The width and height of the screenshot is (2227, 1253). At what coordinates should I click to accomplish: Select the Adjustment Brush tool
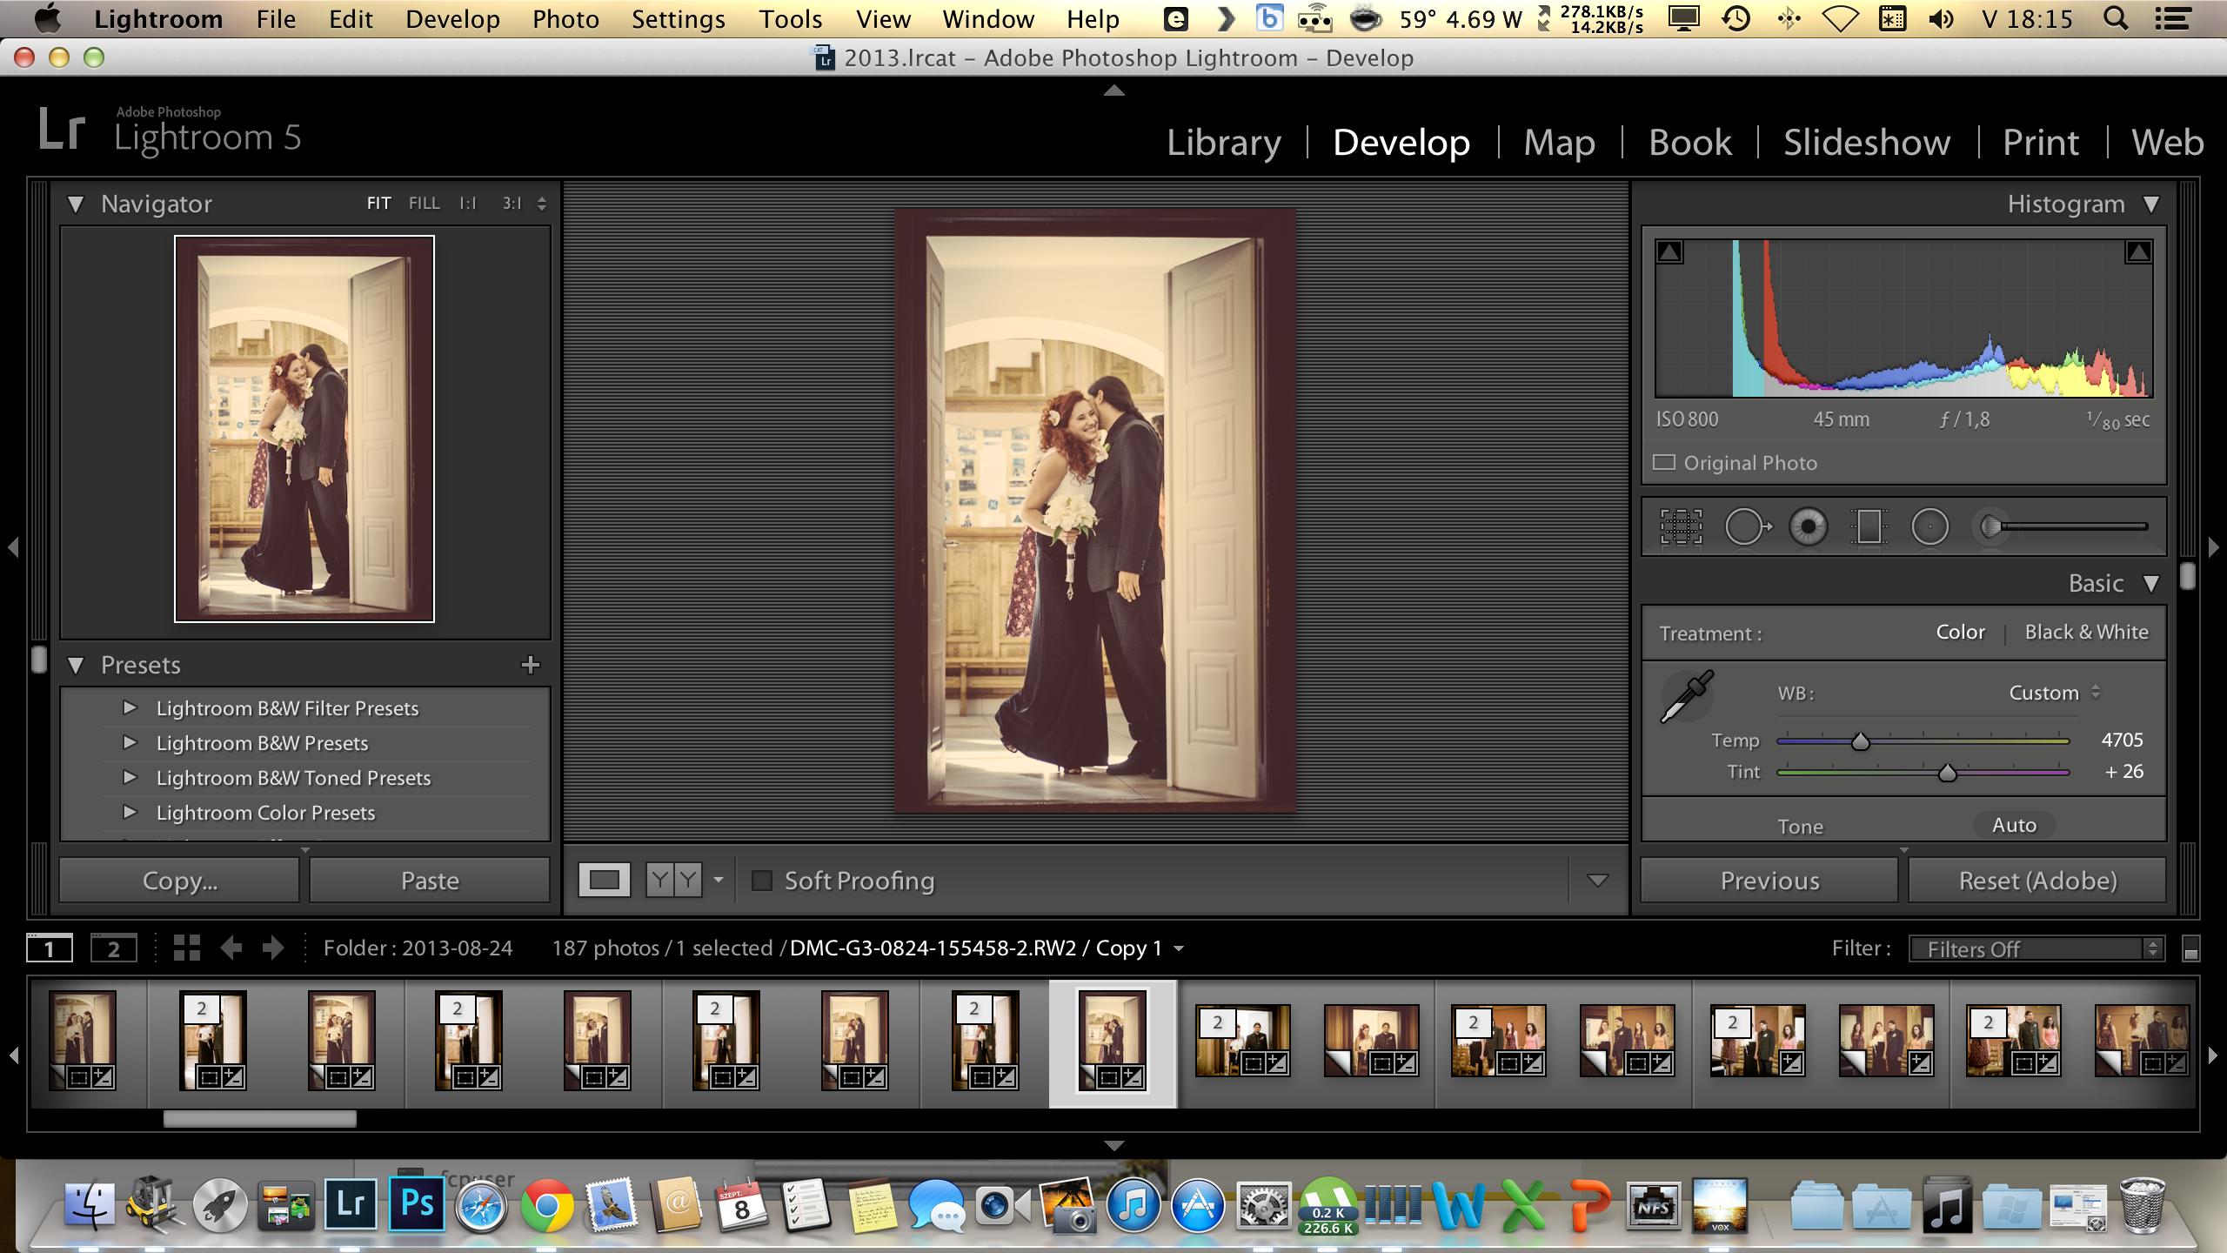click(1991, 526)
